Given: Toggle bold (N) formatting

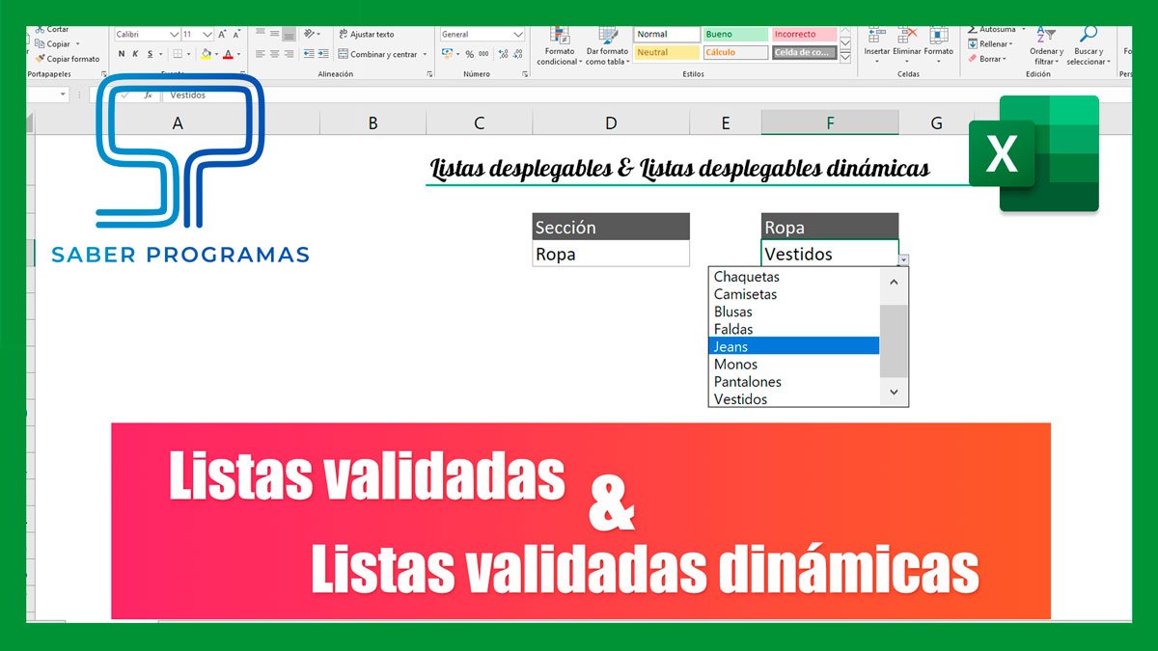Looking at the screenshot, I should click(122, 54).
